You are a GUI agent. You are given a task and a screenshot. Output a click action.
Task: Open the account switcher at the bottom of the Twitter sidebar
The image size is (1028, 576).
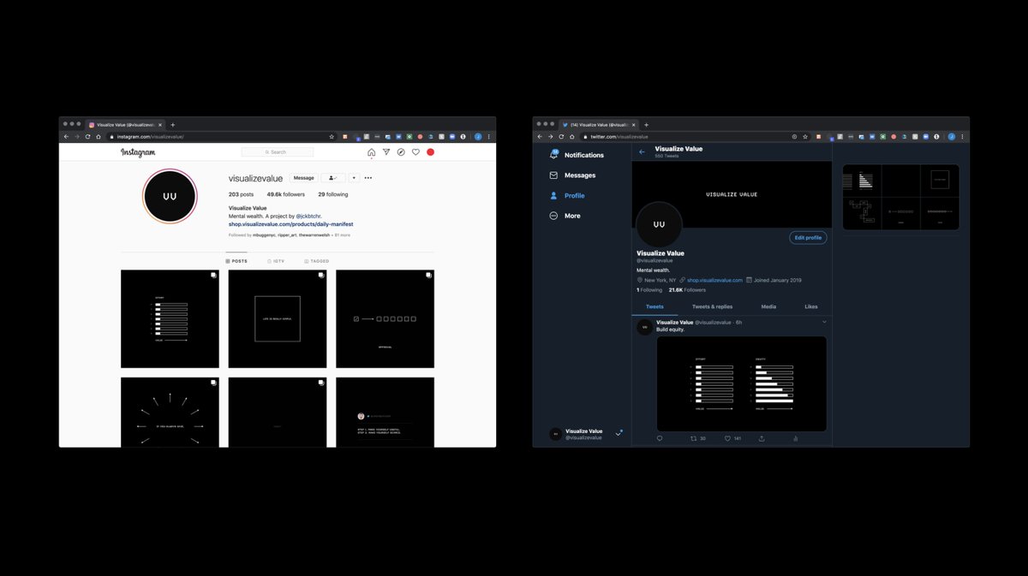(586, 434)
